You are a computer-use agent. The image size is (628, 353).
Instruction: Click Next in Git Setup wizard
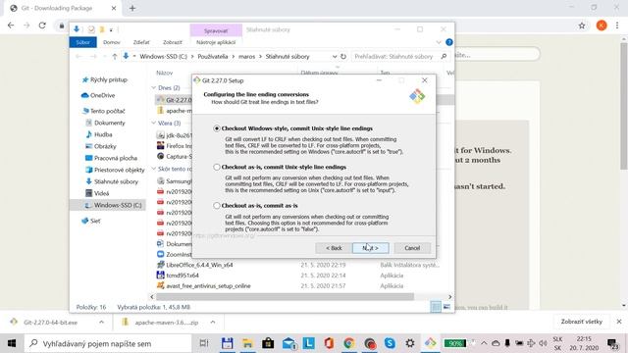(371, 248)
